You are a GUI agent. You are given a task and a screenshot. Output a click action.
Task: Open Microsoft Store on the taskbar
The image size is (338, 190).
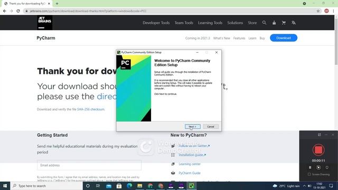pos(119,186)
